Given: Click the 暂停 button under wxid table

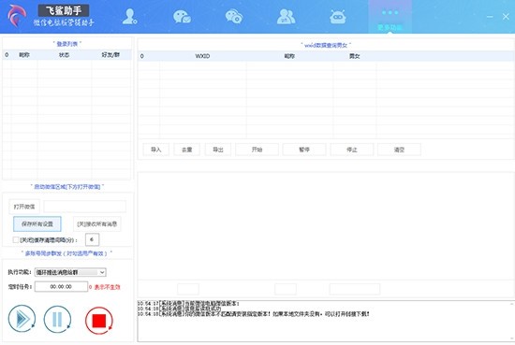Looking at the screenshot, I should click(304, 150).
